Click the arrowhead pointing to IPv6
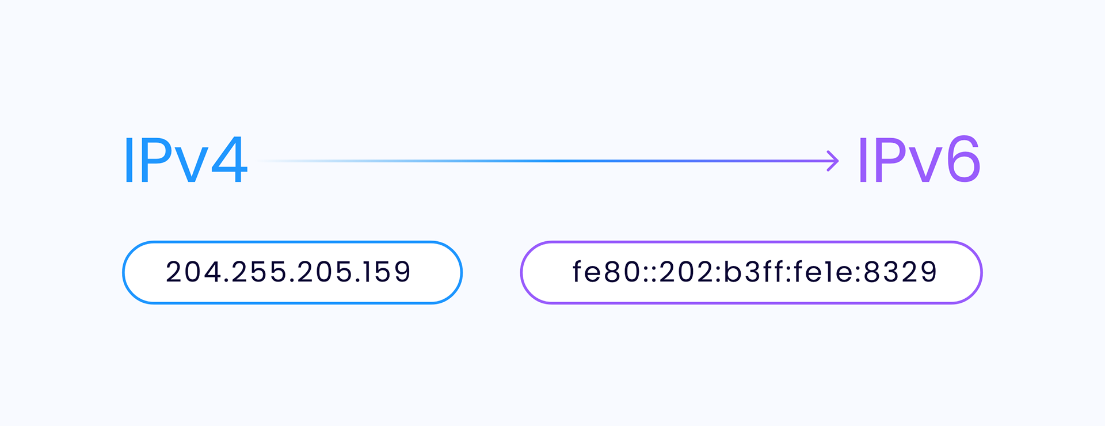The height and width of the screenshot is (426, 1105). (833, 161)
